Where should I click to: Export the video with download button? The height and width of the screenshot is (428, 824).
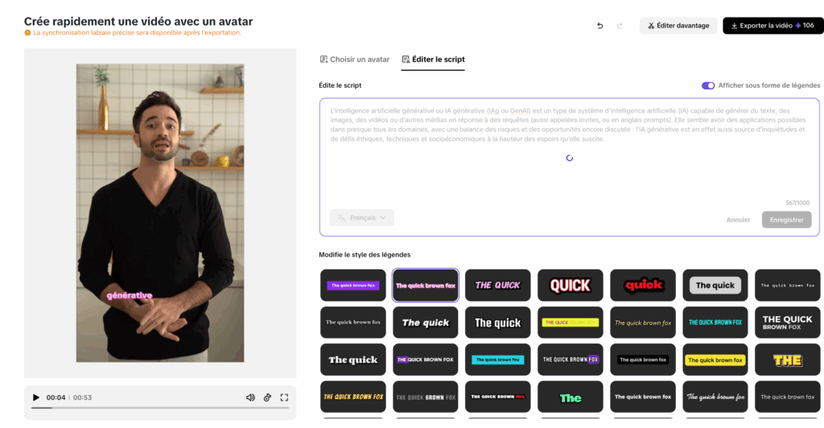click(x=773, y=26)
